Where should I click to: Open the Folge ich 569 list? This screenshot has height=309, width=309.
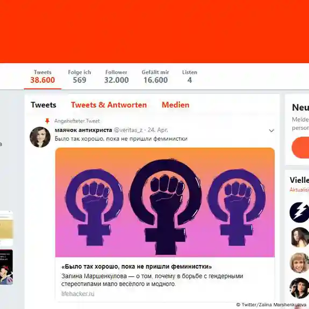click(x=80, y=77)
